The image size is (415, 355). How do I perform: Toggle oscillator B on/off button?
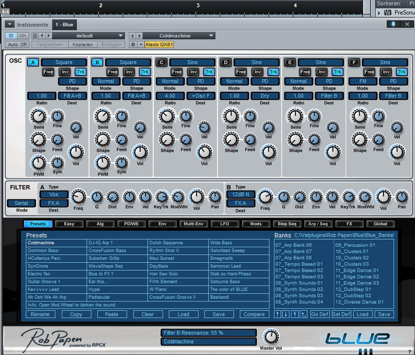click(x=97, y=62)
